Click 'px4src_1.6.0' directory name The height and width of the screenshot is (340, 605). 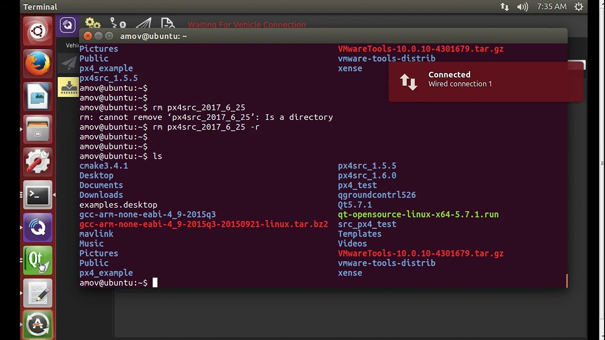tap(367, 176)
